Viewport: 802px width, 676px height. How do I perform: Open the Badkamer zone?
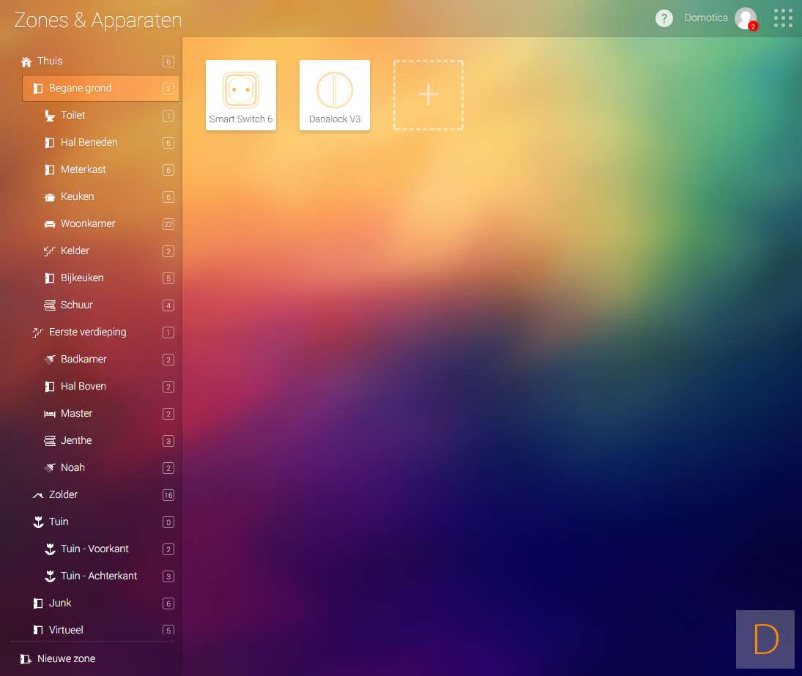pyautogui.click(x=83, y=360)
